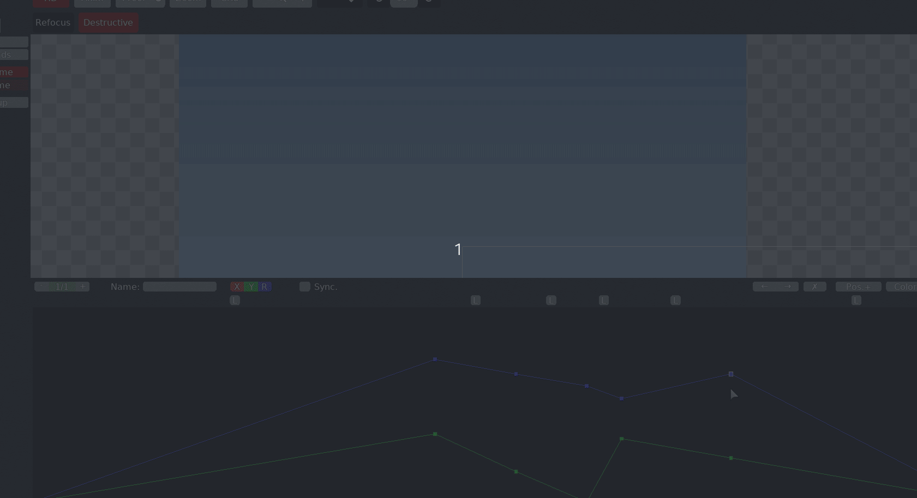Toggle the blue R channel button
This screenshot has width=917, height=498.
point(265,287)
